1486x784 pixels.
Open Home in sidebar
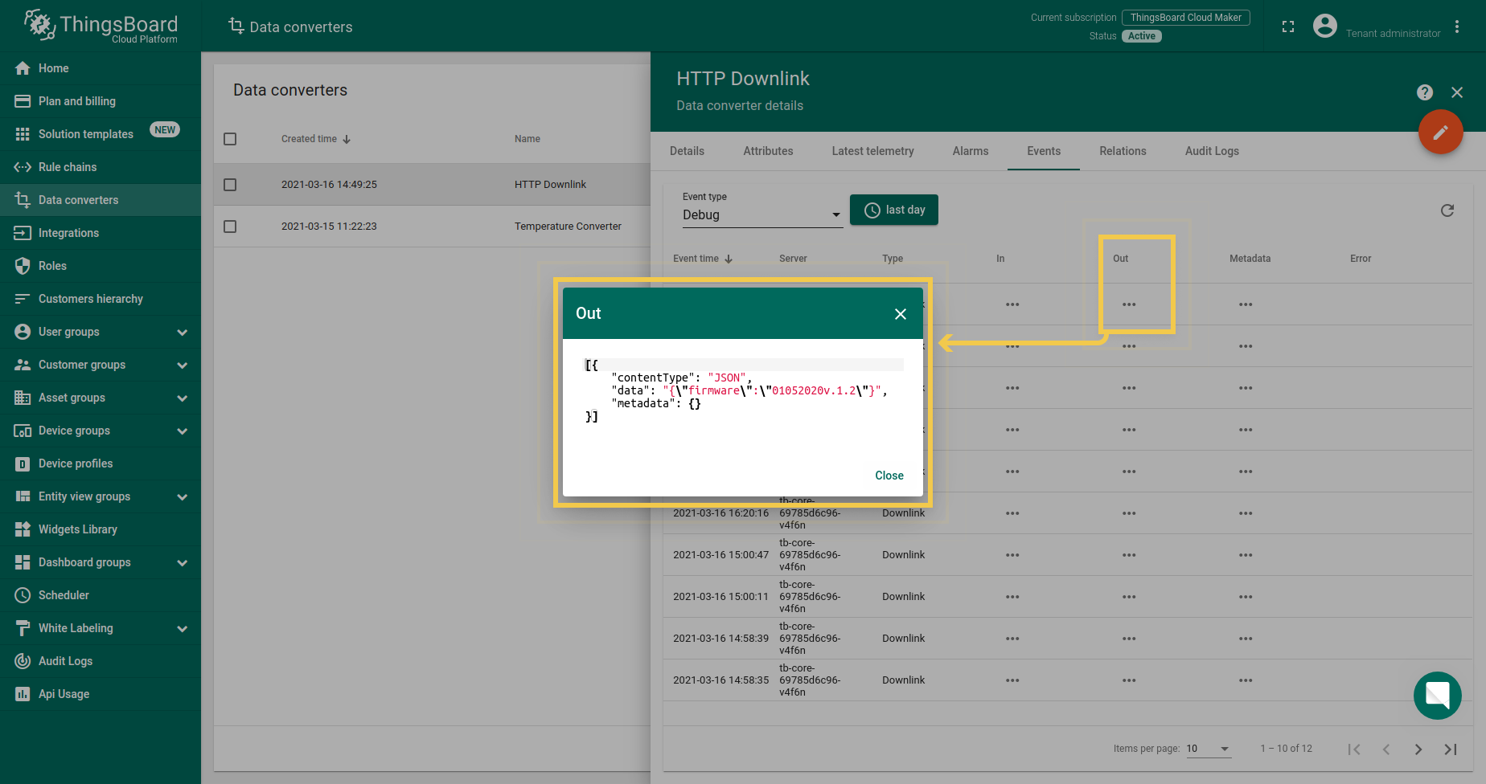100,68
